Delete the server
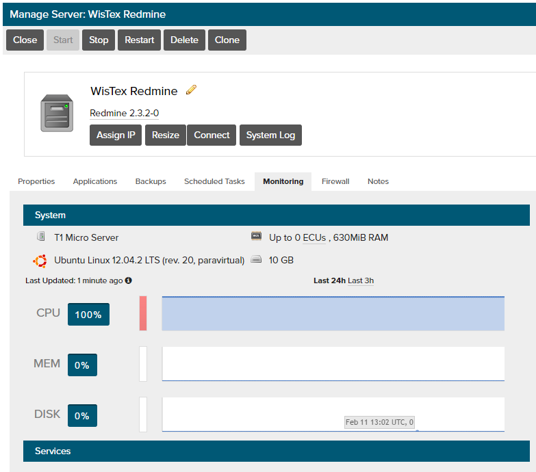Viewport: 536px width, 472px height. 184,40
